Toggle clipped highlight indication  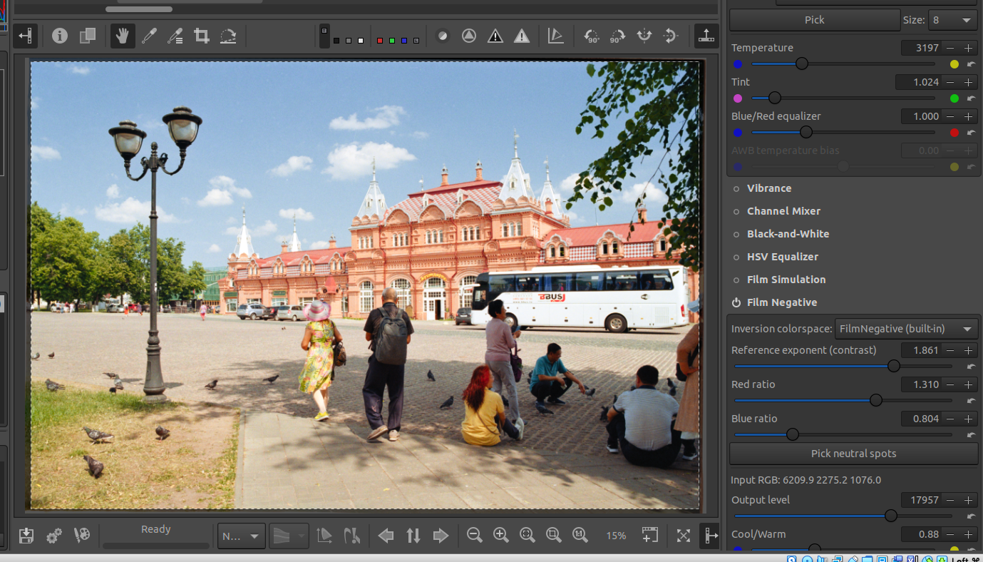click(x=522, y=36)
